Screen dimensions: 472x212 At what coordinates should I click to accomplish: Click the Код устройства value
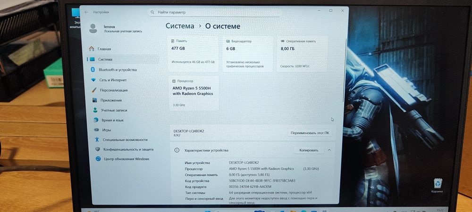pos(262,181)
